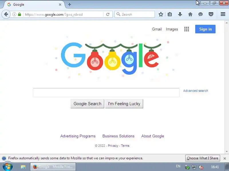Screen dimensions: 229x171
Task: Open Firefox Hello chat smiley icon
Action: (201, 14)
